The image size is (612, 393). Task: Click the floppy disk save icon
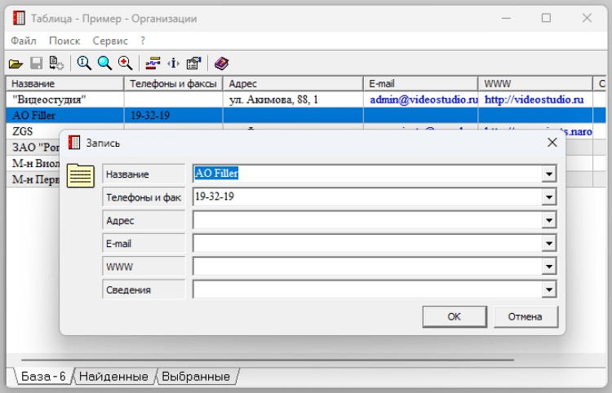tap(36, 63)
